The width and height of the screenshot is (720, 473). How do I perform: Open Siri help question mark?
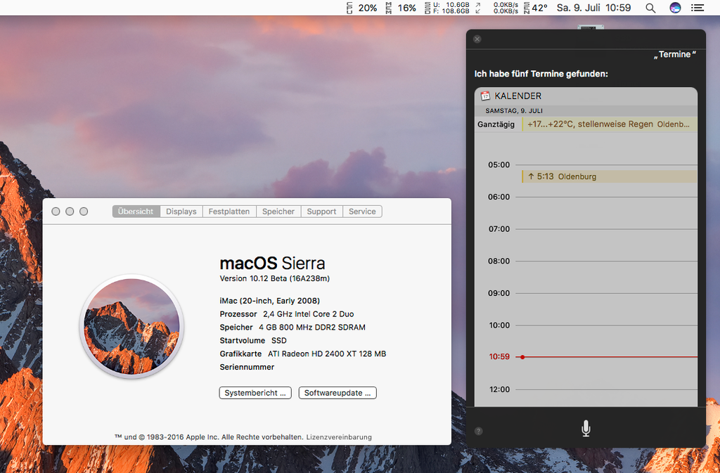pyautogui.click(x=478, y=431)
